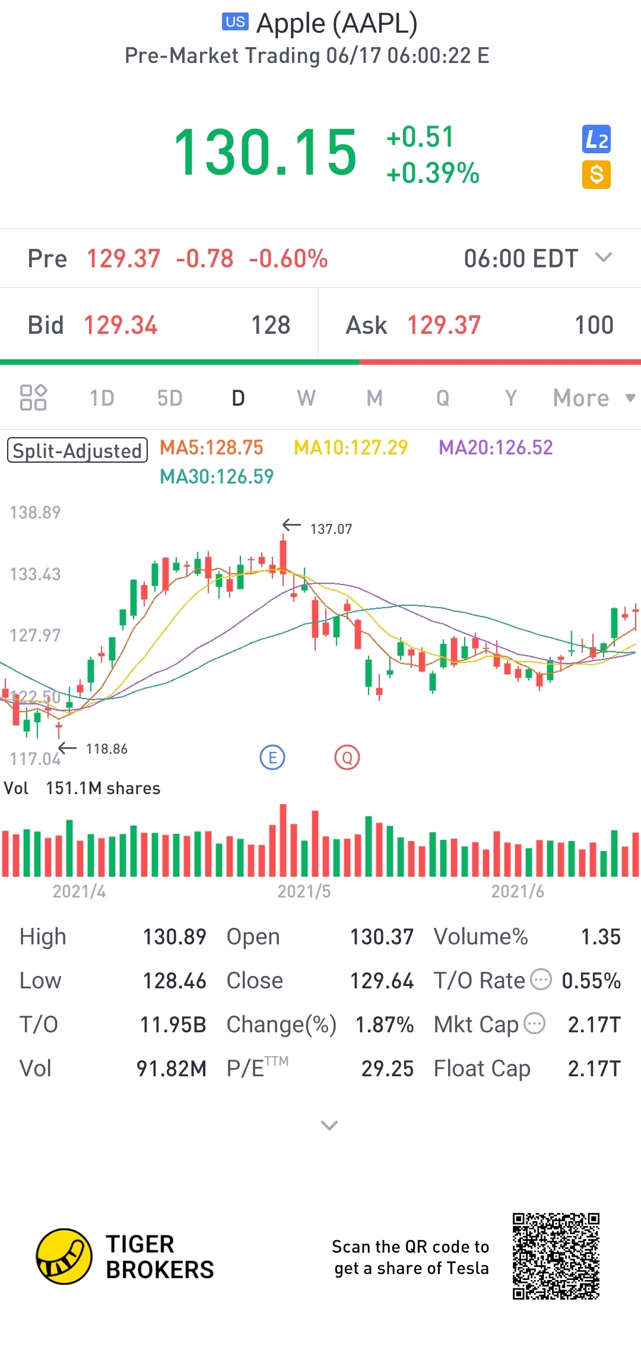Tap the Float Cap value 2.17T

pos(594,1069)
